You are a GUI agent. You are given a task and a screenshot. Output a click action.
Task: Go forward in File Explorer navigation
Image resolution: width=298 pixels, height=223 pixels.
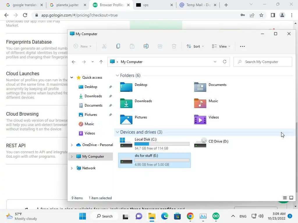(x=84, y=62)
